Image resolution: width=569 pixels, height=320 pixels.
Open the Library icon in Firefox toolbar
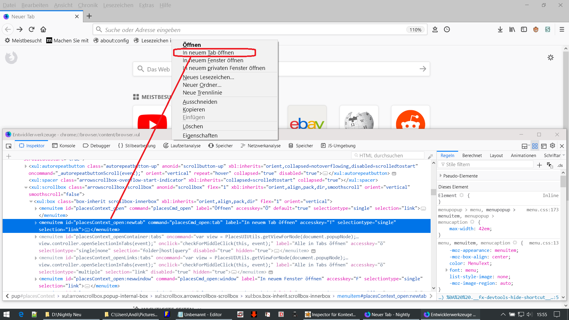tap(512, 29)
